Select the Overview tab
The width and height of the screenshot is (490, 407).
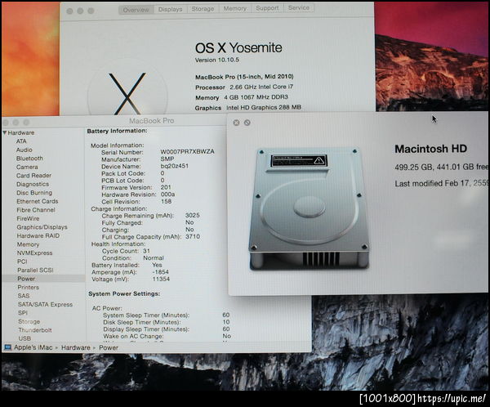pos(136,10)
